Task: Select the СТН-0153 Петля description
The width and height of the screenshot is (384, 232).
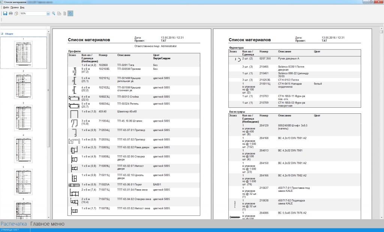Action: (x=288, y=80)
